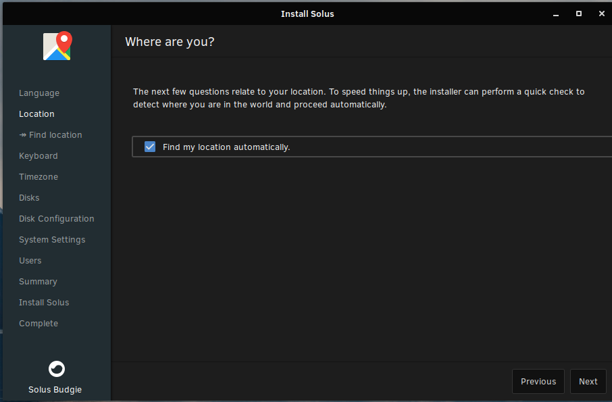
Task: Minimize the Install Solus window
Action: coord(556,14)
